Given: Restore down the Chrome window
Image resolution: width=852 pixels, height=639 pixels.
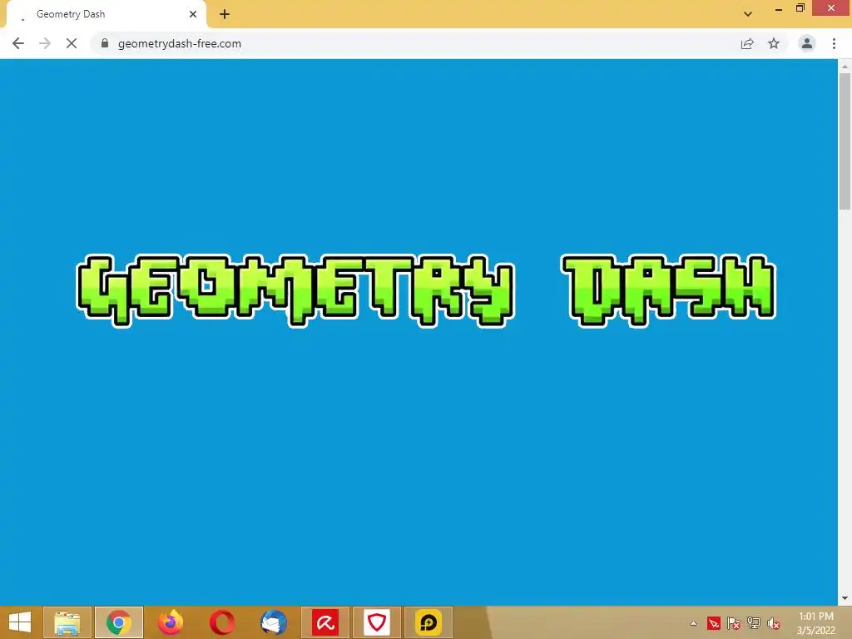Looking at the screenshot, I should [800, 8].
